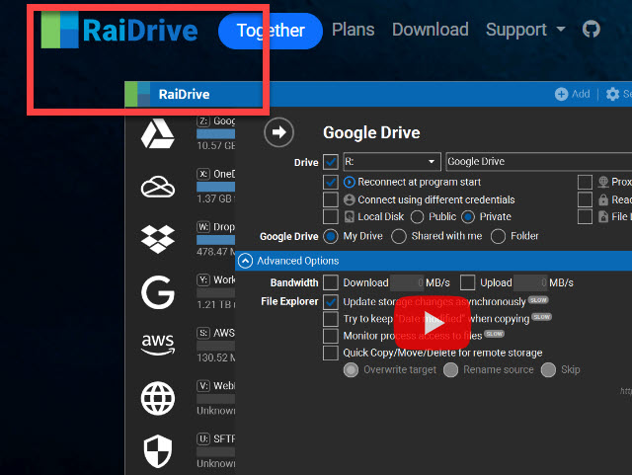This screenshot has height=475, width=632.
Task: Click the Add label in RaiDrive titlebar
Action: (581, 94)
